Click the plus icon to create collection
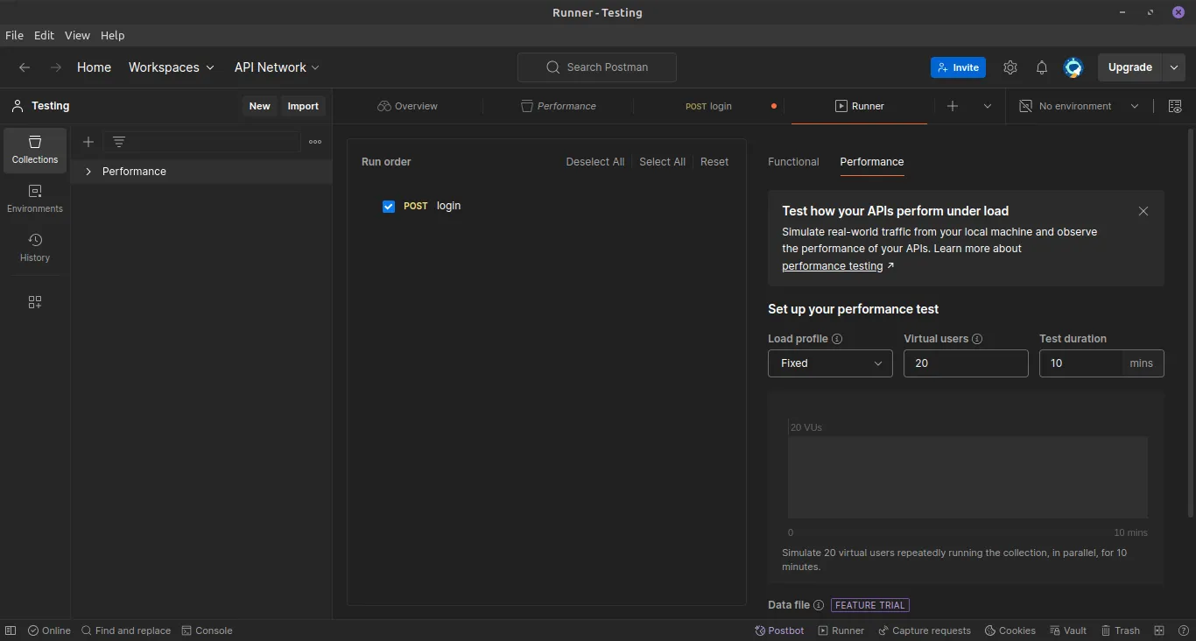 pyautogui.click(x=88, y=142)
